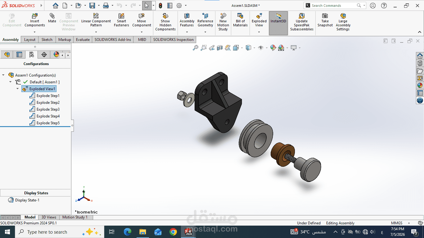Open Options via the gear icon

point(179,6)
